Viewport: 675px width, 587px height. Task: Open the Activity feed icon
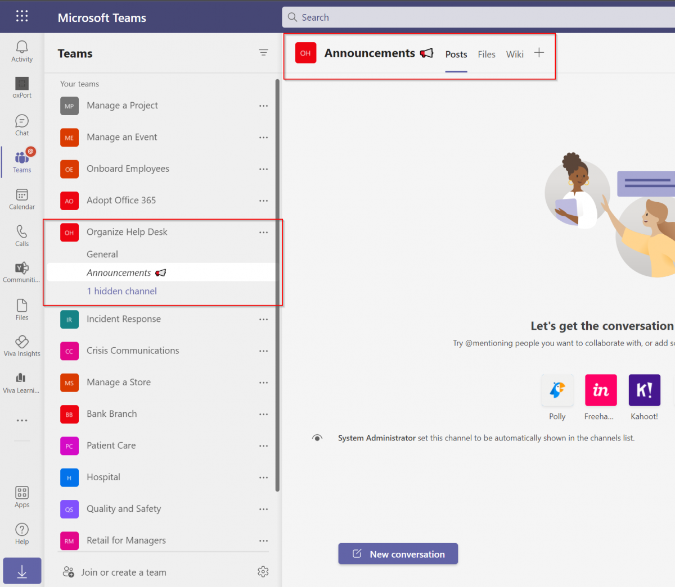(x=21, y=51)
